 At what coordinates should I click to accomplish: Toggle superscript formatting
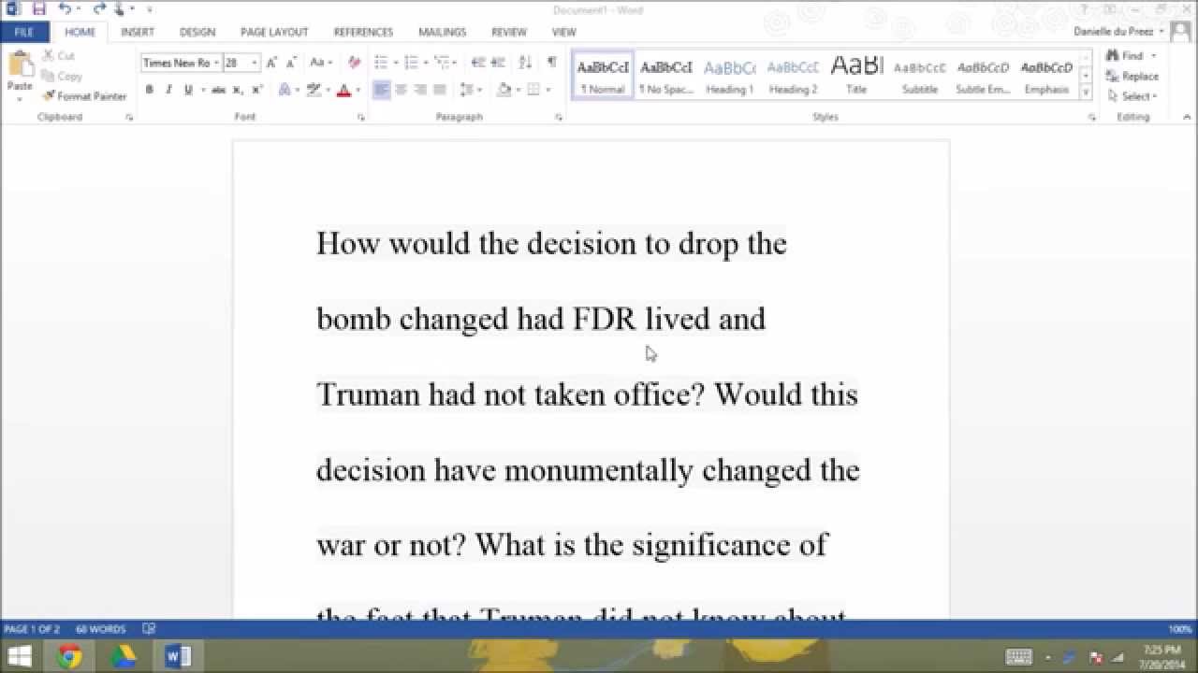coord(257,90)
